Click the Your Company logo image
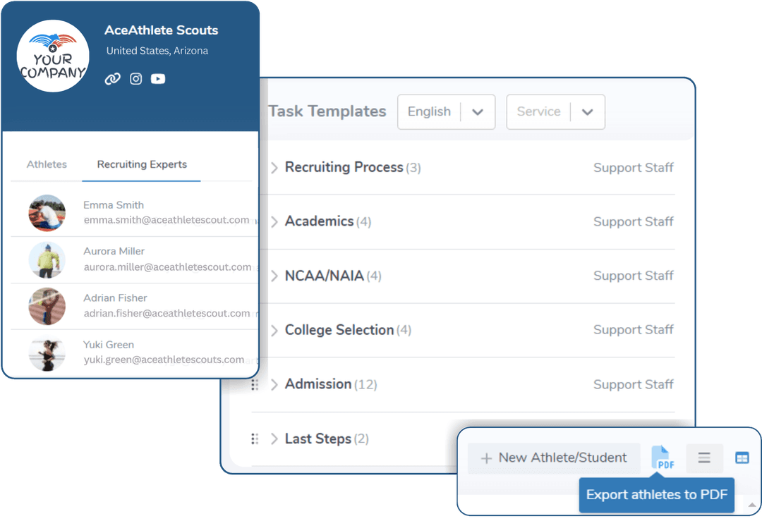Viewport: 762px width, 521px height. (x=53, y=57)
